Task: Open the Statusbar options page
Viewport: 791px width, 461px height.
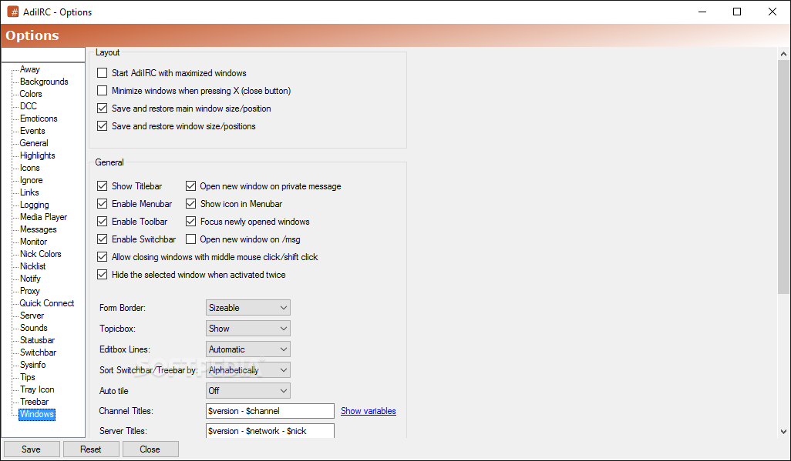Action: tap(37, 340)
